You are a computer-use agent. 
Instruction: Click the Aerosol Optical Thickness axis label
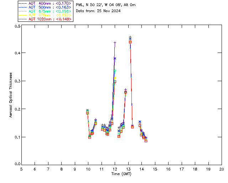pos(11,95)
